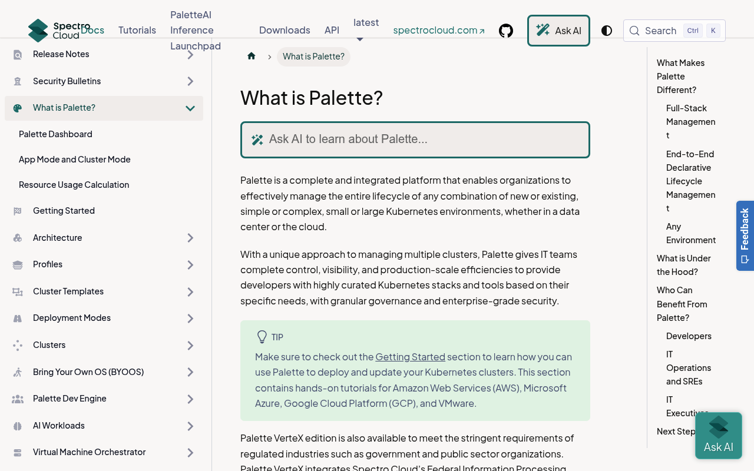The image size is (754, 471).
Task: Open the latest version dropdown
Action: click(366, 28)
